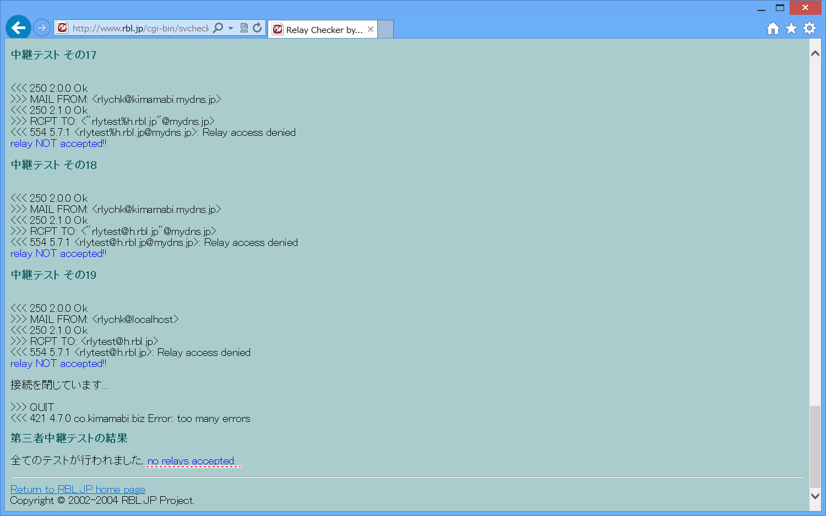Screen dimensions: 826x516
Task: Open the Tools gear menu
Action: (x=809, y=29)
